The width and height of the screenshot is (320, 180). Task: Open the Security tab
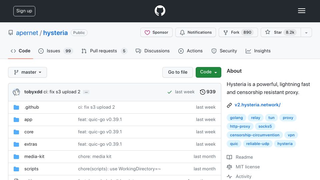pos(224,51)
